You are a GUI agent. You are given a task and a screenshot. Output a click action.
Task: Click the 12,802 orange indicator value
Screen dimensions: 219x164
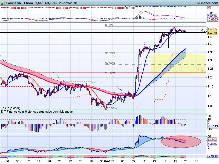point(212,140)
